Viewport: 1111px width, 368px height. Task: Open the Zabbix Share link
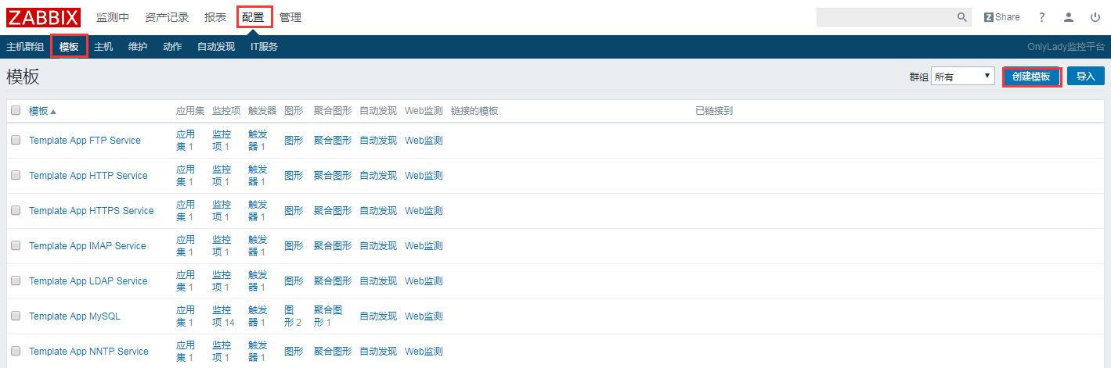(x=1002, y=17)
